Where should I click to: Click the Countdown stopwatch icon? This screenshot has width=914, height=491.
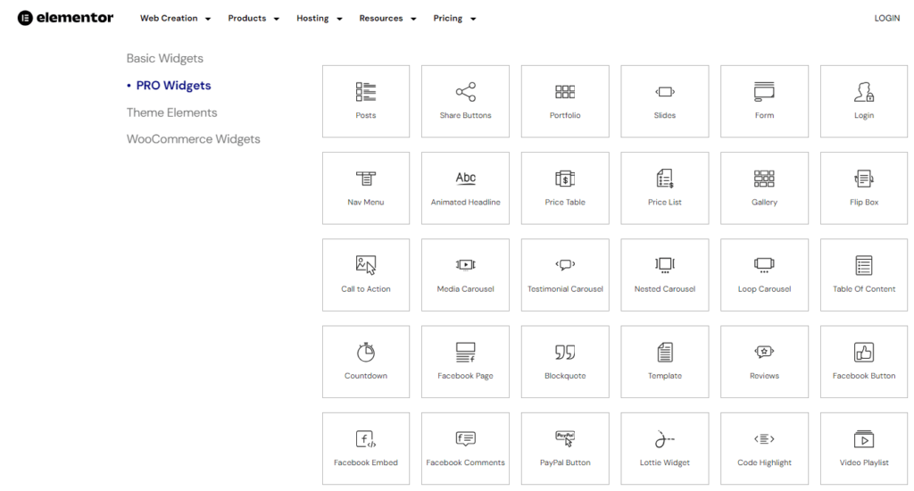pos(366,352)
